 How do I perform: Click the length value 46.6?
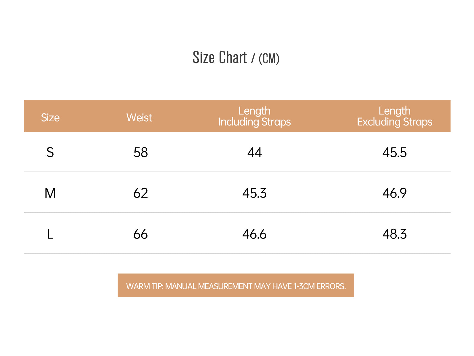point(254,234)
